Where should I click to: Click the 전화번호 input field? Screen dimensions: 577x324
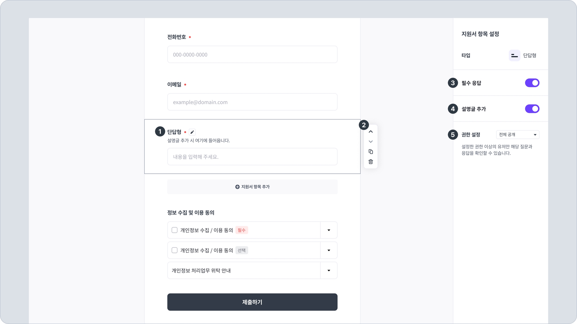252,55
